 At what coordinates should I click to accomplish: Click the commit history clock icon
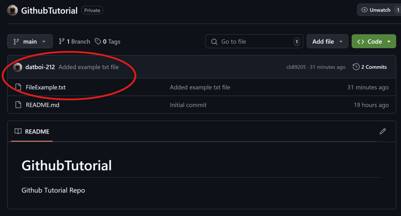[x=356, y=67]
